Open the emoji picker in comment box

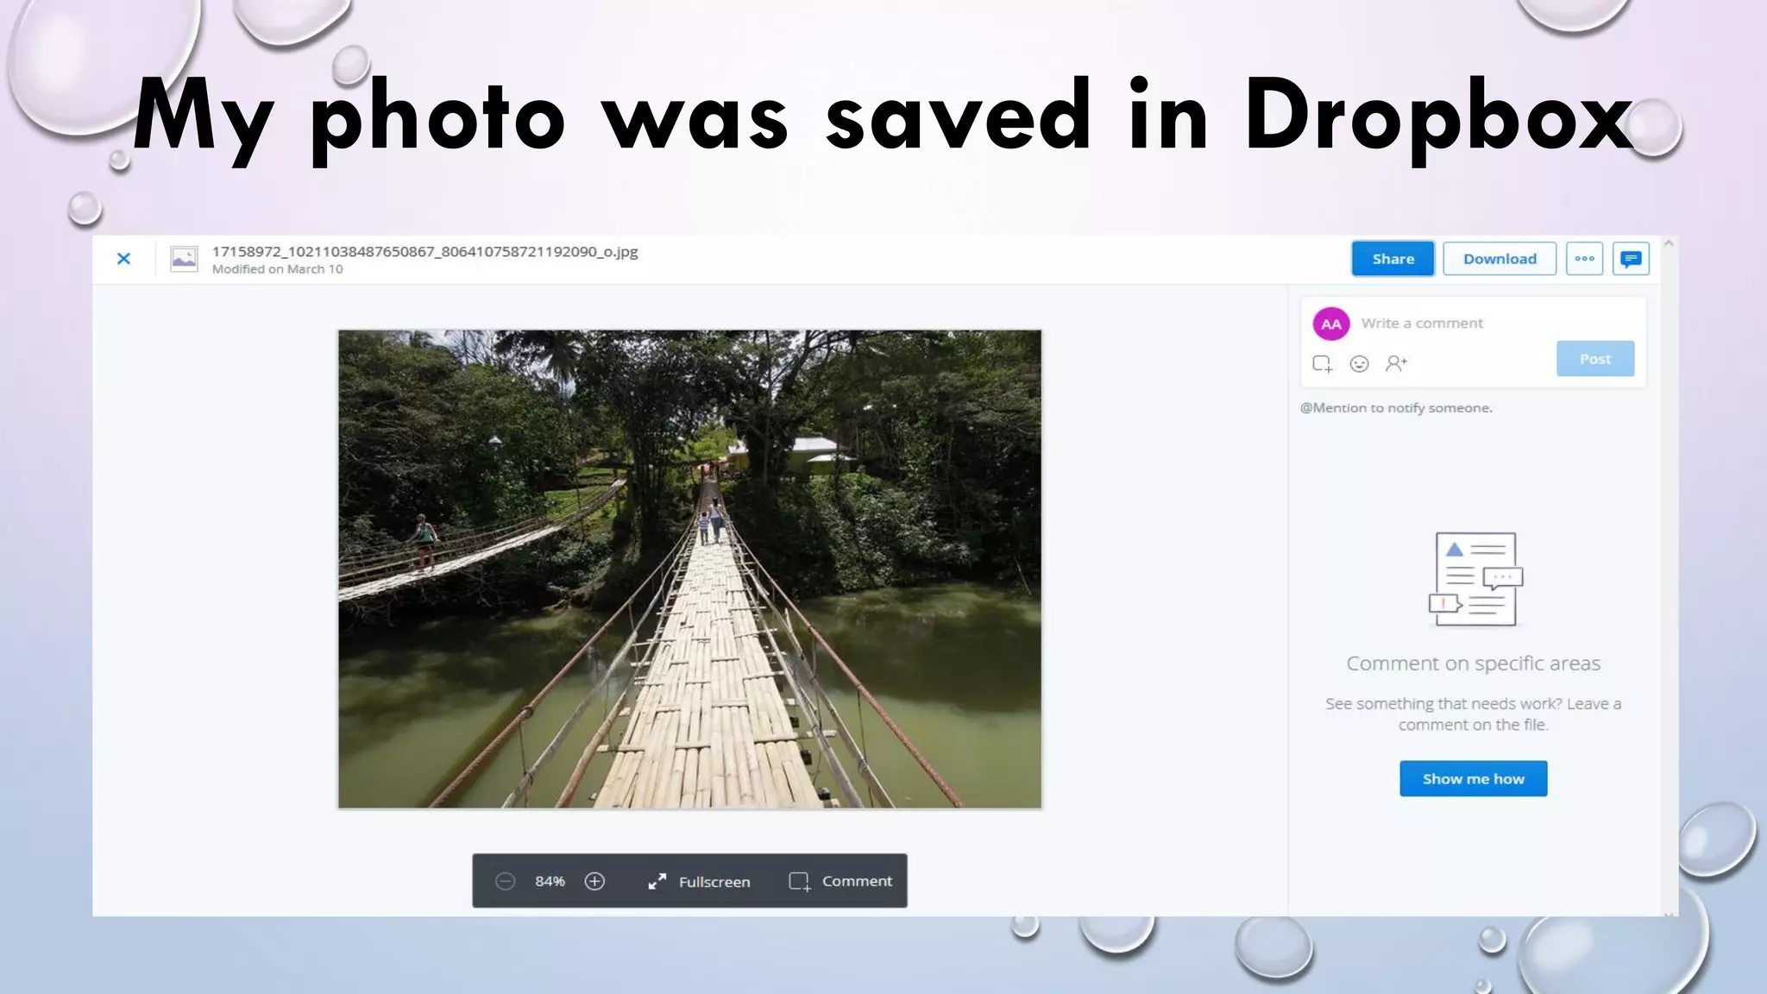(1359, 364)
